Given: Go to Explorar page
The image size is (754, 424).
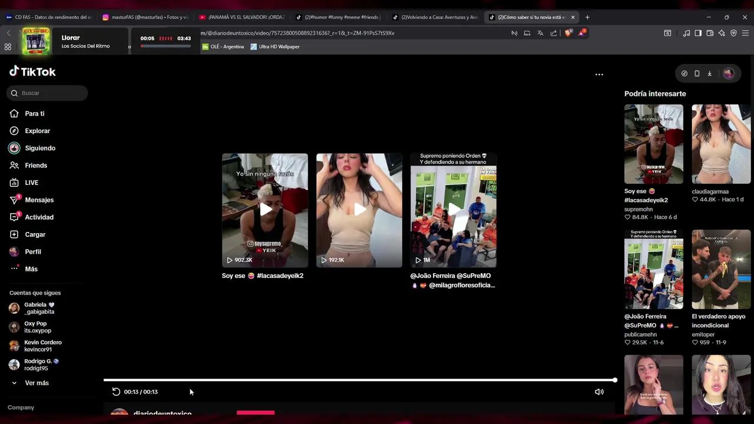Looking at the screenshot, I should pyautogui.click(x=37, y=131).
